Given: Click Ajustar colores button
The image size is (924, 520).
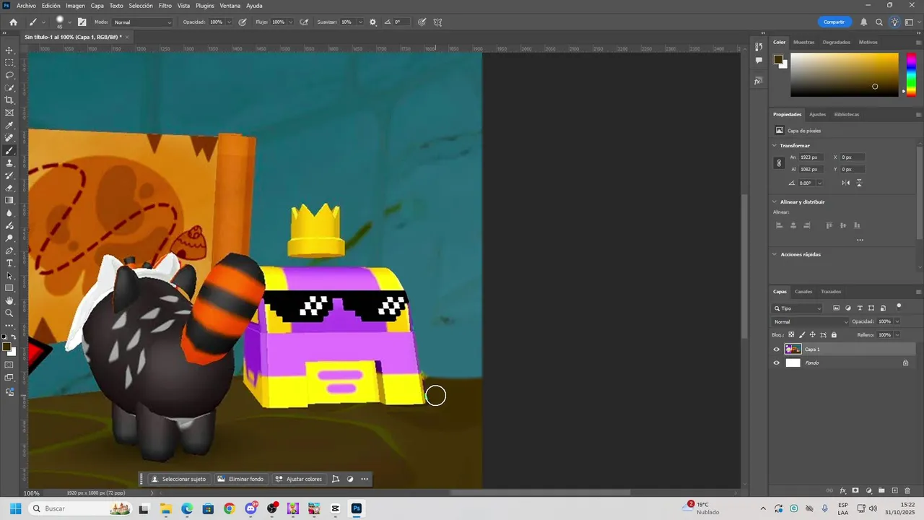Looking at the screenshot, I should (298, 479).
